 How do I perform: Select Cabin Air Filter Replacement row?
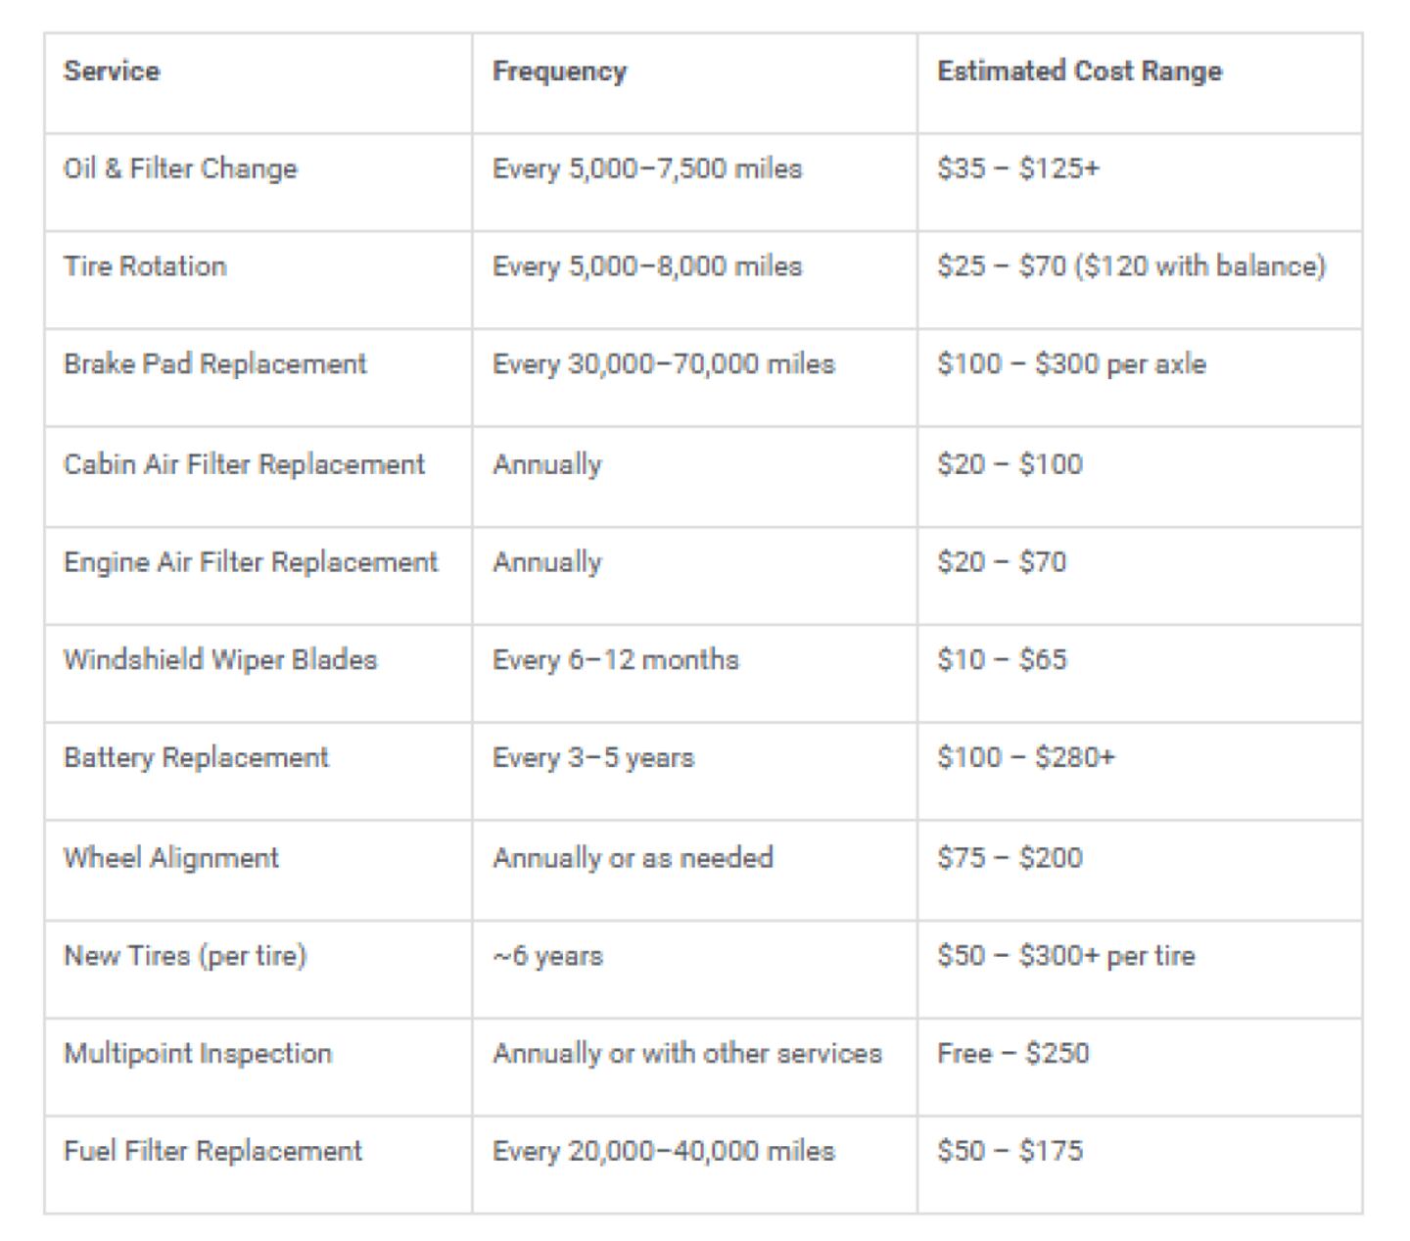[245, 464]
